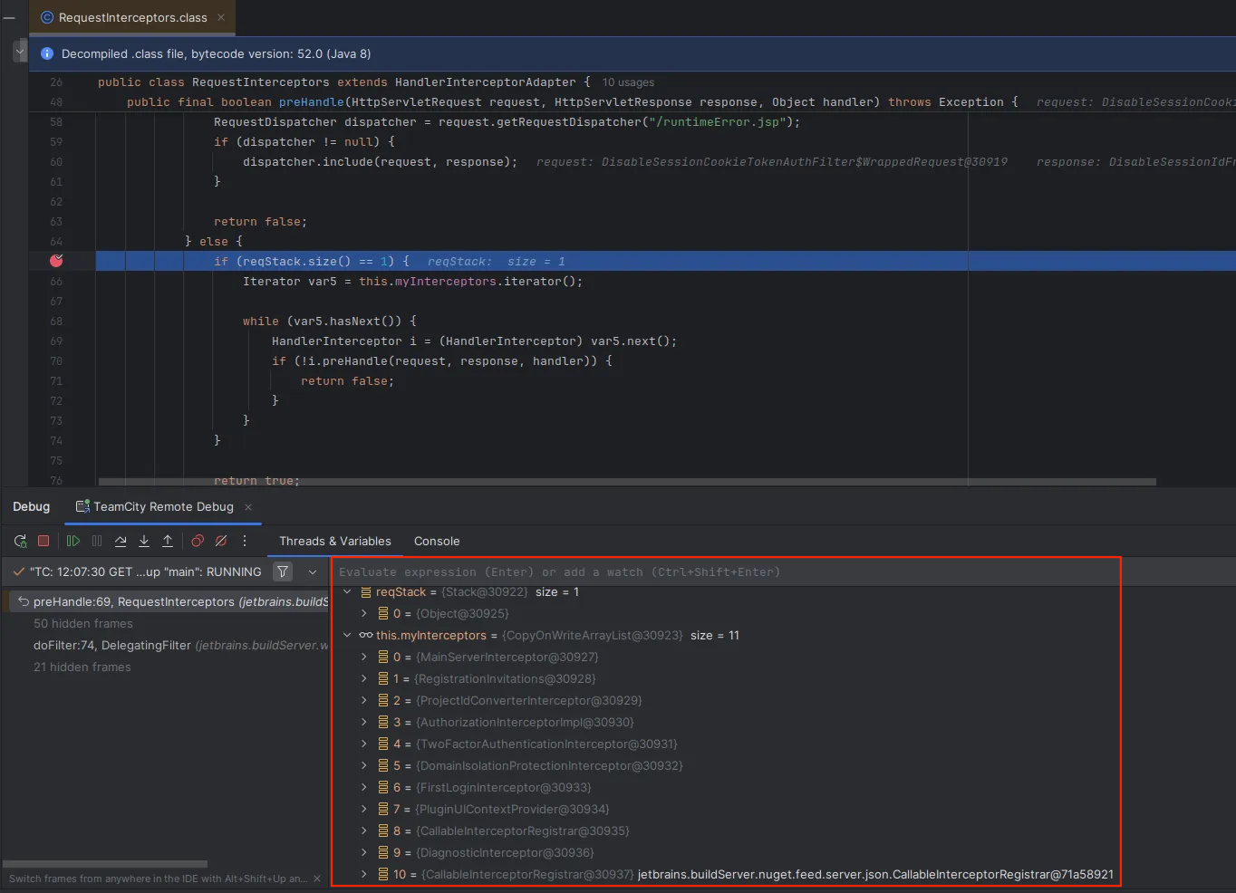1236x893 pixels.
Task: Collapse the this.myInterceptors node
Action: point(347,635)
